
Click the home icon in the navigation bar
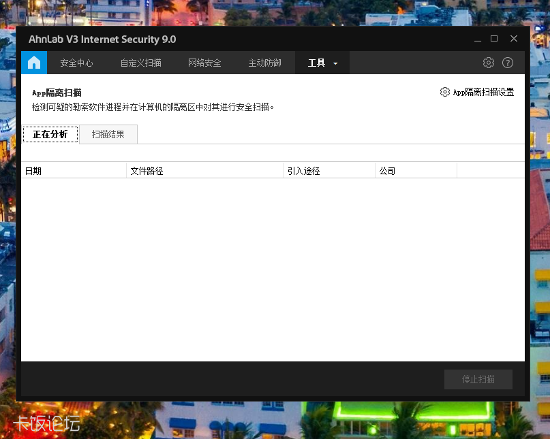[x=34, y=62]
